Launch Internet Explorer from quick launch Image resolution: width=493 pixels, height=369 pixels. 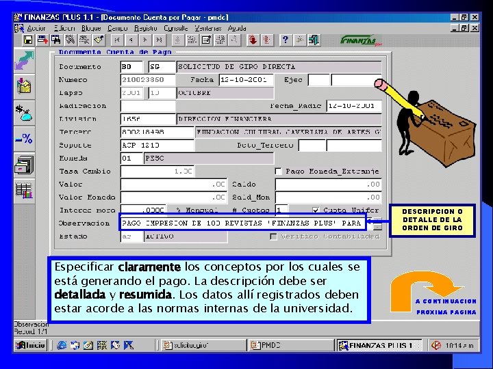pyautogui.click(x=62, y=346)
